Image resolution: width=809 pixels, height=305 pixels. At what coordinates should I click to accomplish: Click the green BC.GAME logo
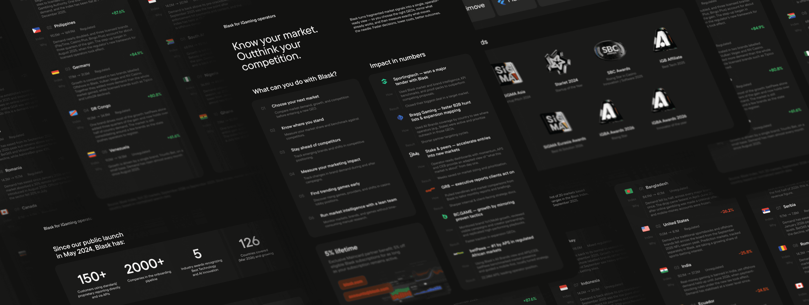[445, 216]
